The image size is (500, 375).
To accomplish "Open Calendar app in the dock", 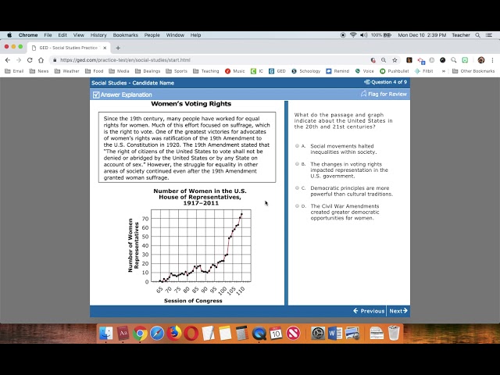I will pyautogui.click(x=276, y=334).
